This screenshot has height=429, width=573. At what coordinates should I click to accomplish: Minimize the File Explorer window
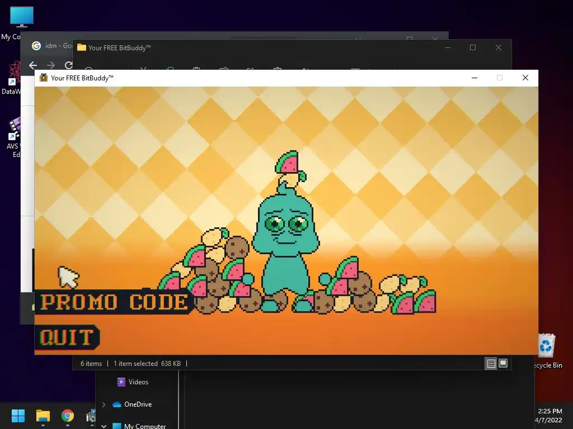pos(448,48)
